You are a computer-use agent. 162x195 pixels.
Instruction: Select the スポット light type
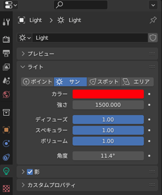104,82
